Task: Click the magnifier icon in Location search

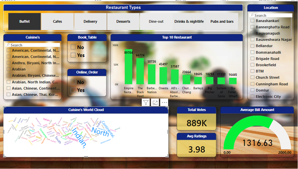Action: click(252, 15)
